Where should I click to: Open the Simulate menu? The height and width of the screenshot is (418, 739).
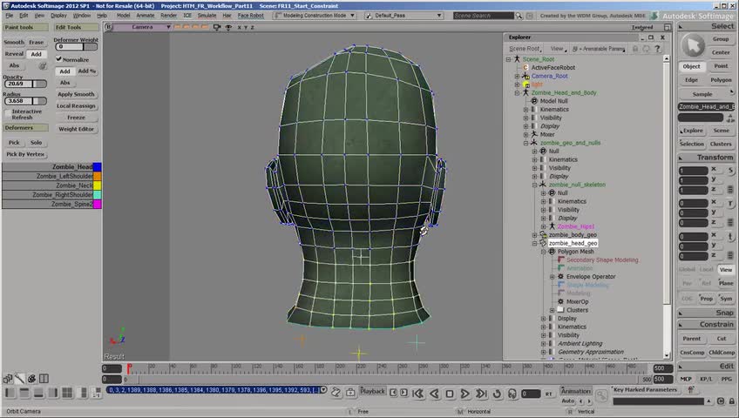pos(207,15)
